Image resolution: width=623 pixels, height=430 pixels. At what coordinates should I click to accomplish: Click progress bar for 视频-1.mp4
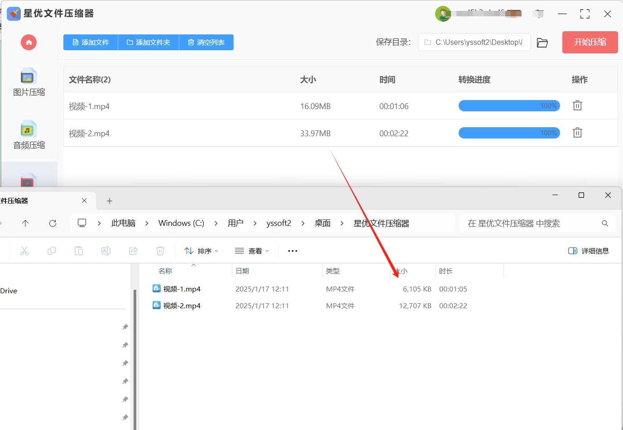(x=509, y=106)
